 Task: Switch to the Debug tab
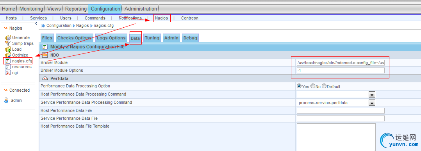[x=190, y=38]
